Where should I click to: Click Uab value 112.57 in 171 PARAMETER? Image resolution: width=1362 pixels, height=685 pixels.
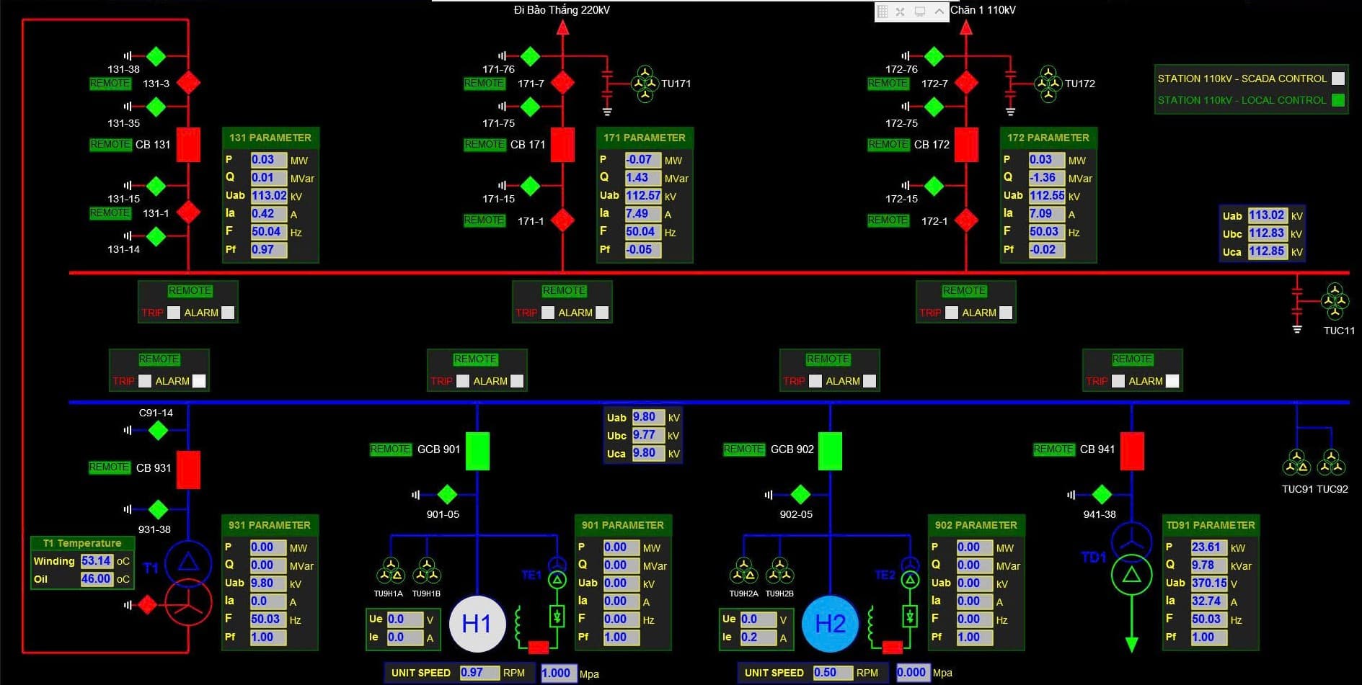point(644,195)
